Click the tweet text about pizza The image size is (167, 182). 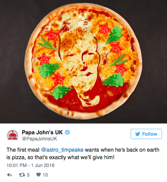[83, 154]
